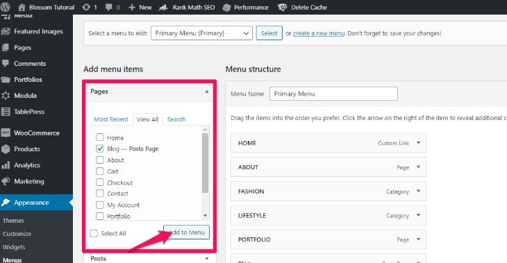Click the updates icon in admin bar
Image resolution: width=507 pixels, height=263 pixels.
[86, 7]
